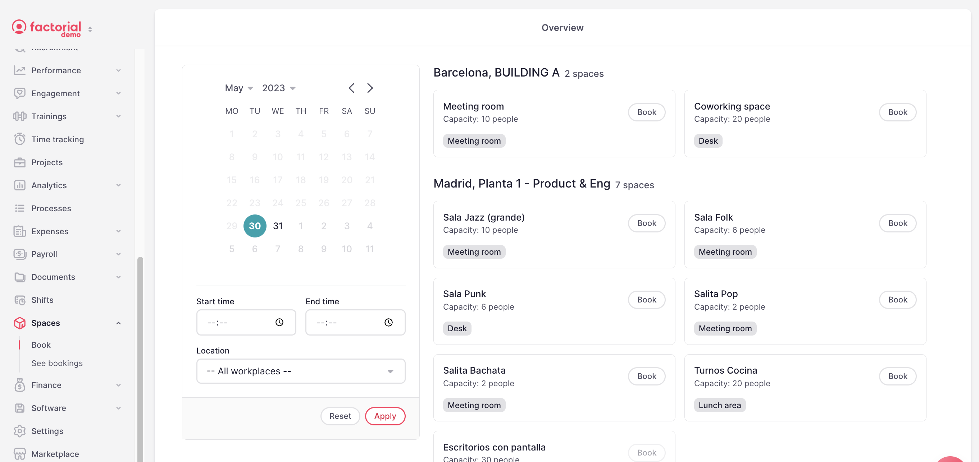Viewport: 979px width, 462px height.
Task: Click the Start time input field
Action: coord(245,322)
